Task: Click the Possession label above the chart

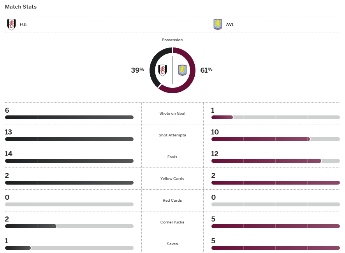Action: (172, 40)
